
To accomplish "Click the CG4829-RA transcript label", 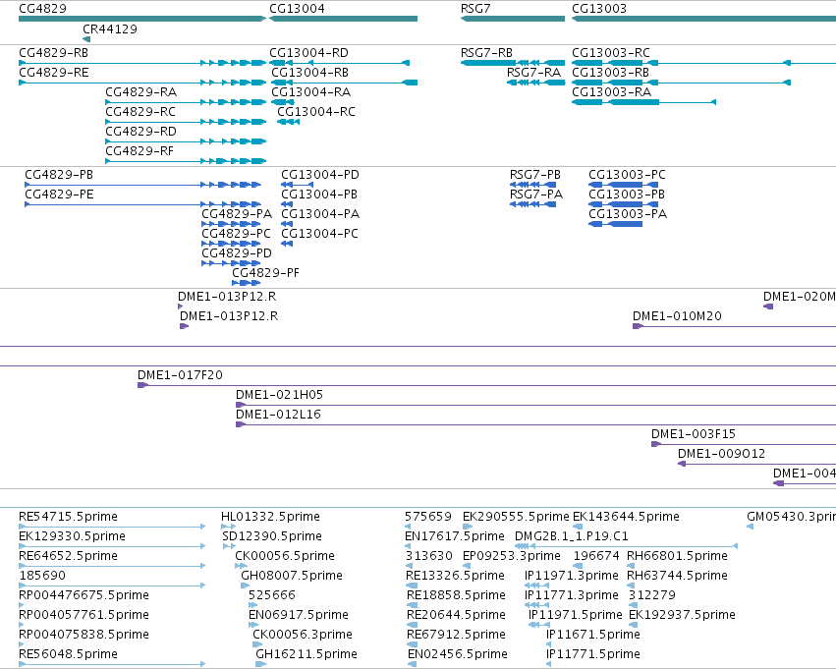I will 140,92.
